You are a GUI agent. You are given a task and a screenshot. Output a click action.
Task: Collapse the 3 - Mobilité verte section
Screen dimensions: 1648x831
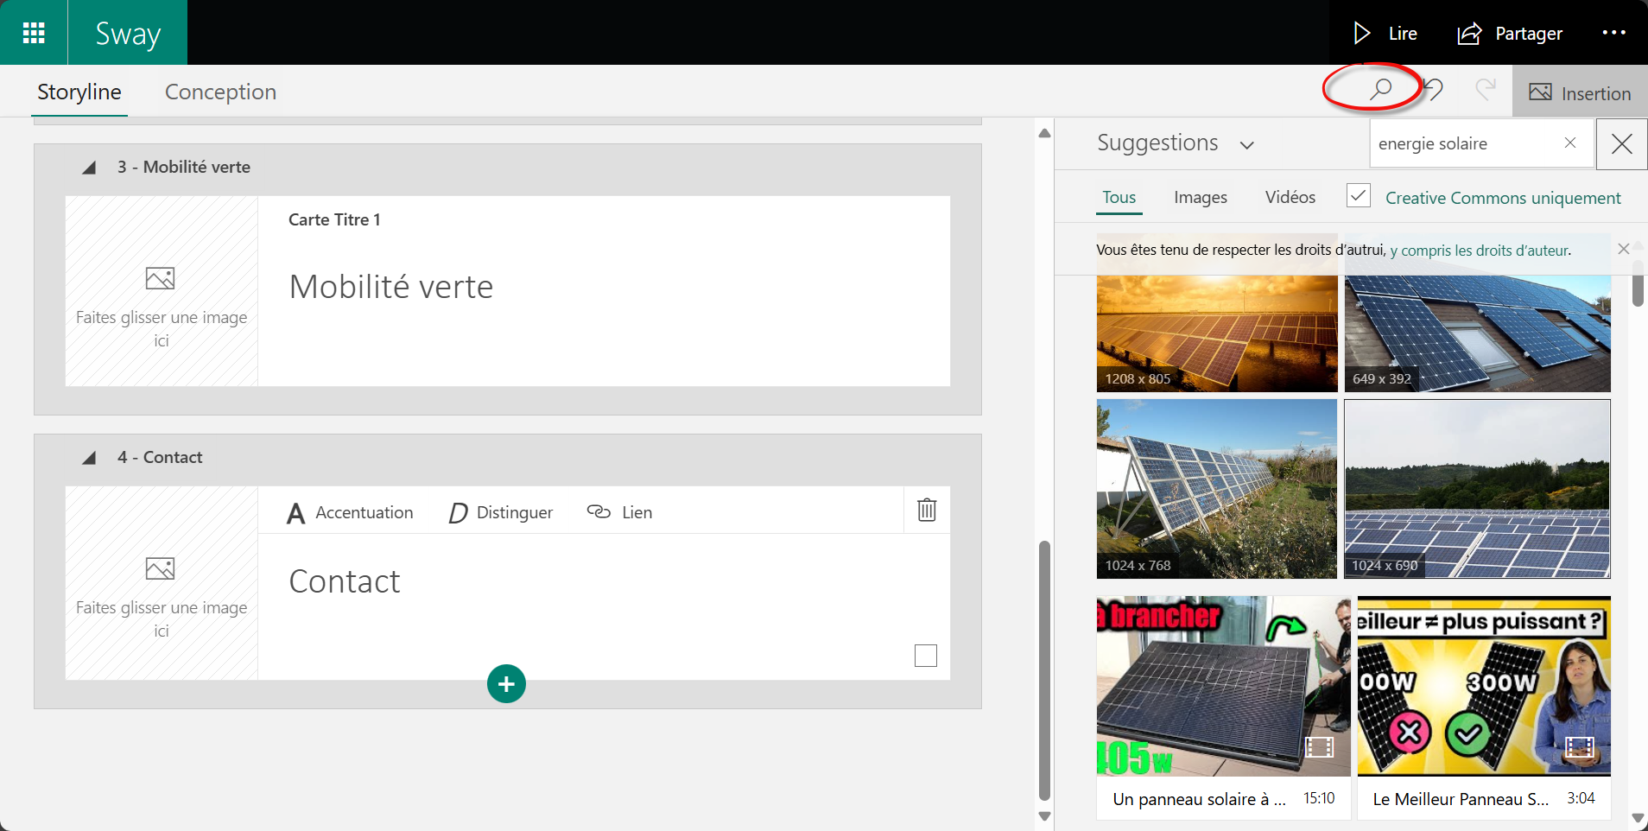point(89,168)
